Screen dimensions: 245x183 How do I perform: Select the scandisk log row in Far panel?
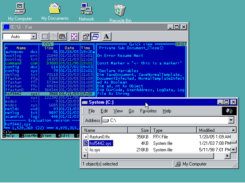42,117
